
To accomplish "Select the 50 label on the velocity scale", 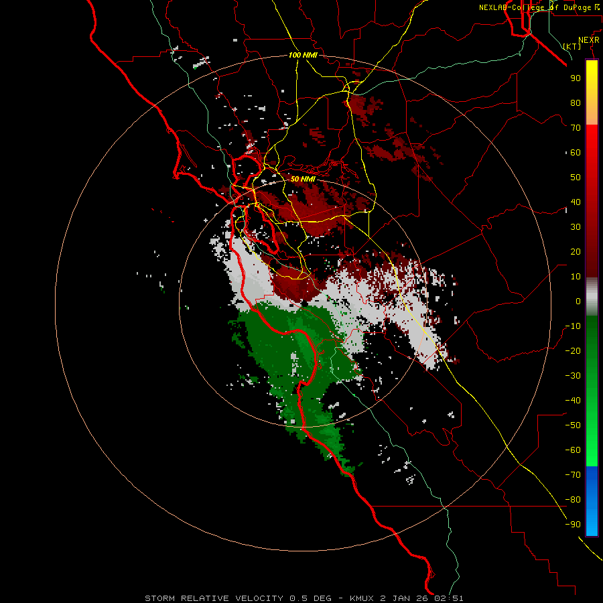I will [x=576, y=178].
